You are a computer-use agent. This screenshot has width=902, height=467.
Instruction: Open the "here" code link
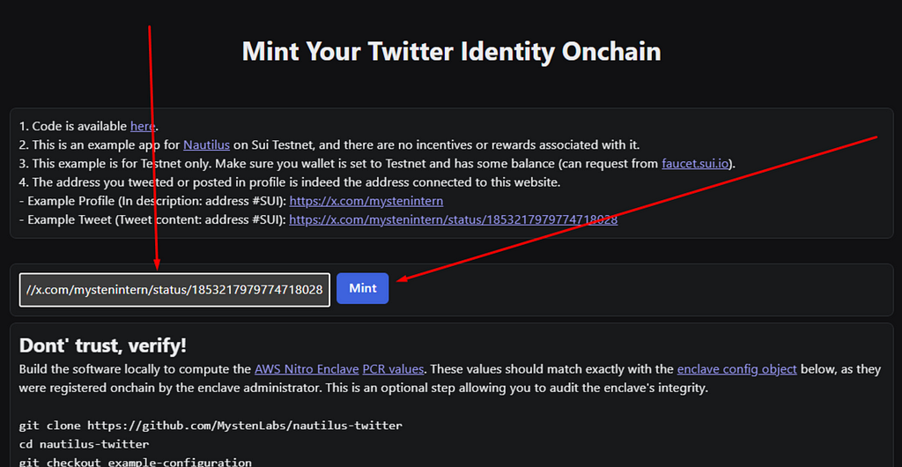click(x=143, y=126)
